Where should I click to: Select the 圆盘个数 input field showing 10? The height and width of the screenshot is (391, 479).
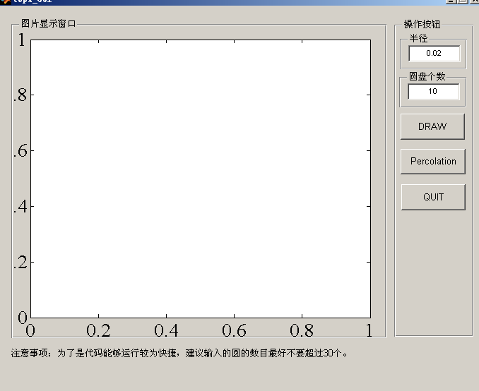tap(434, 91)
